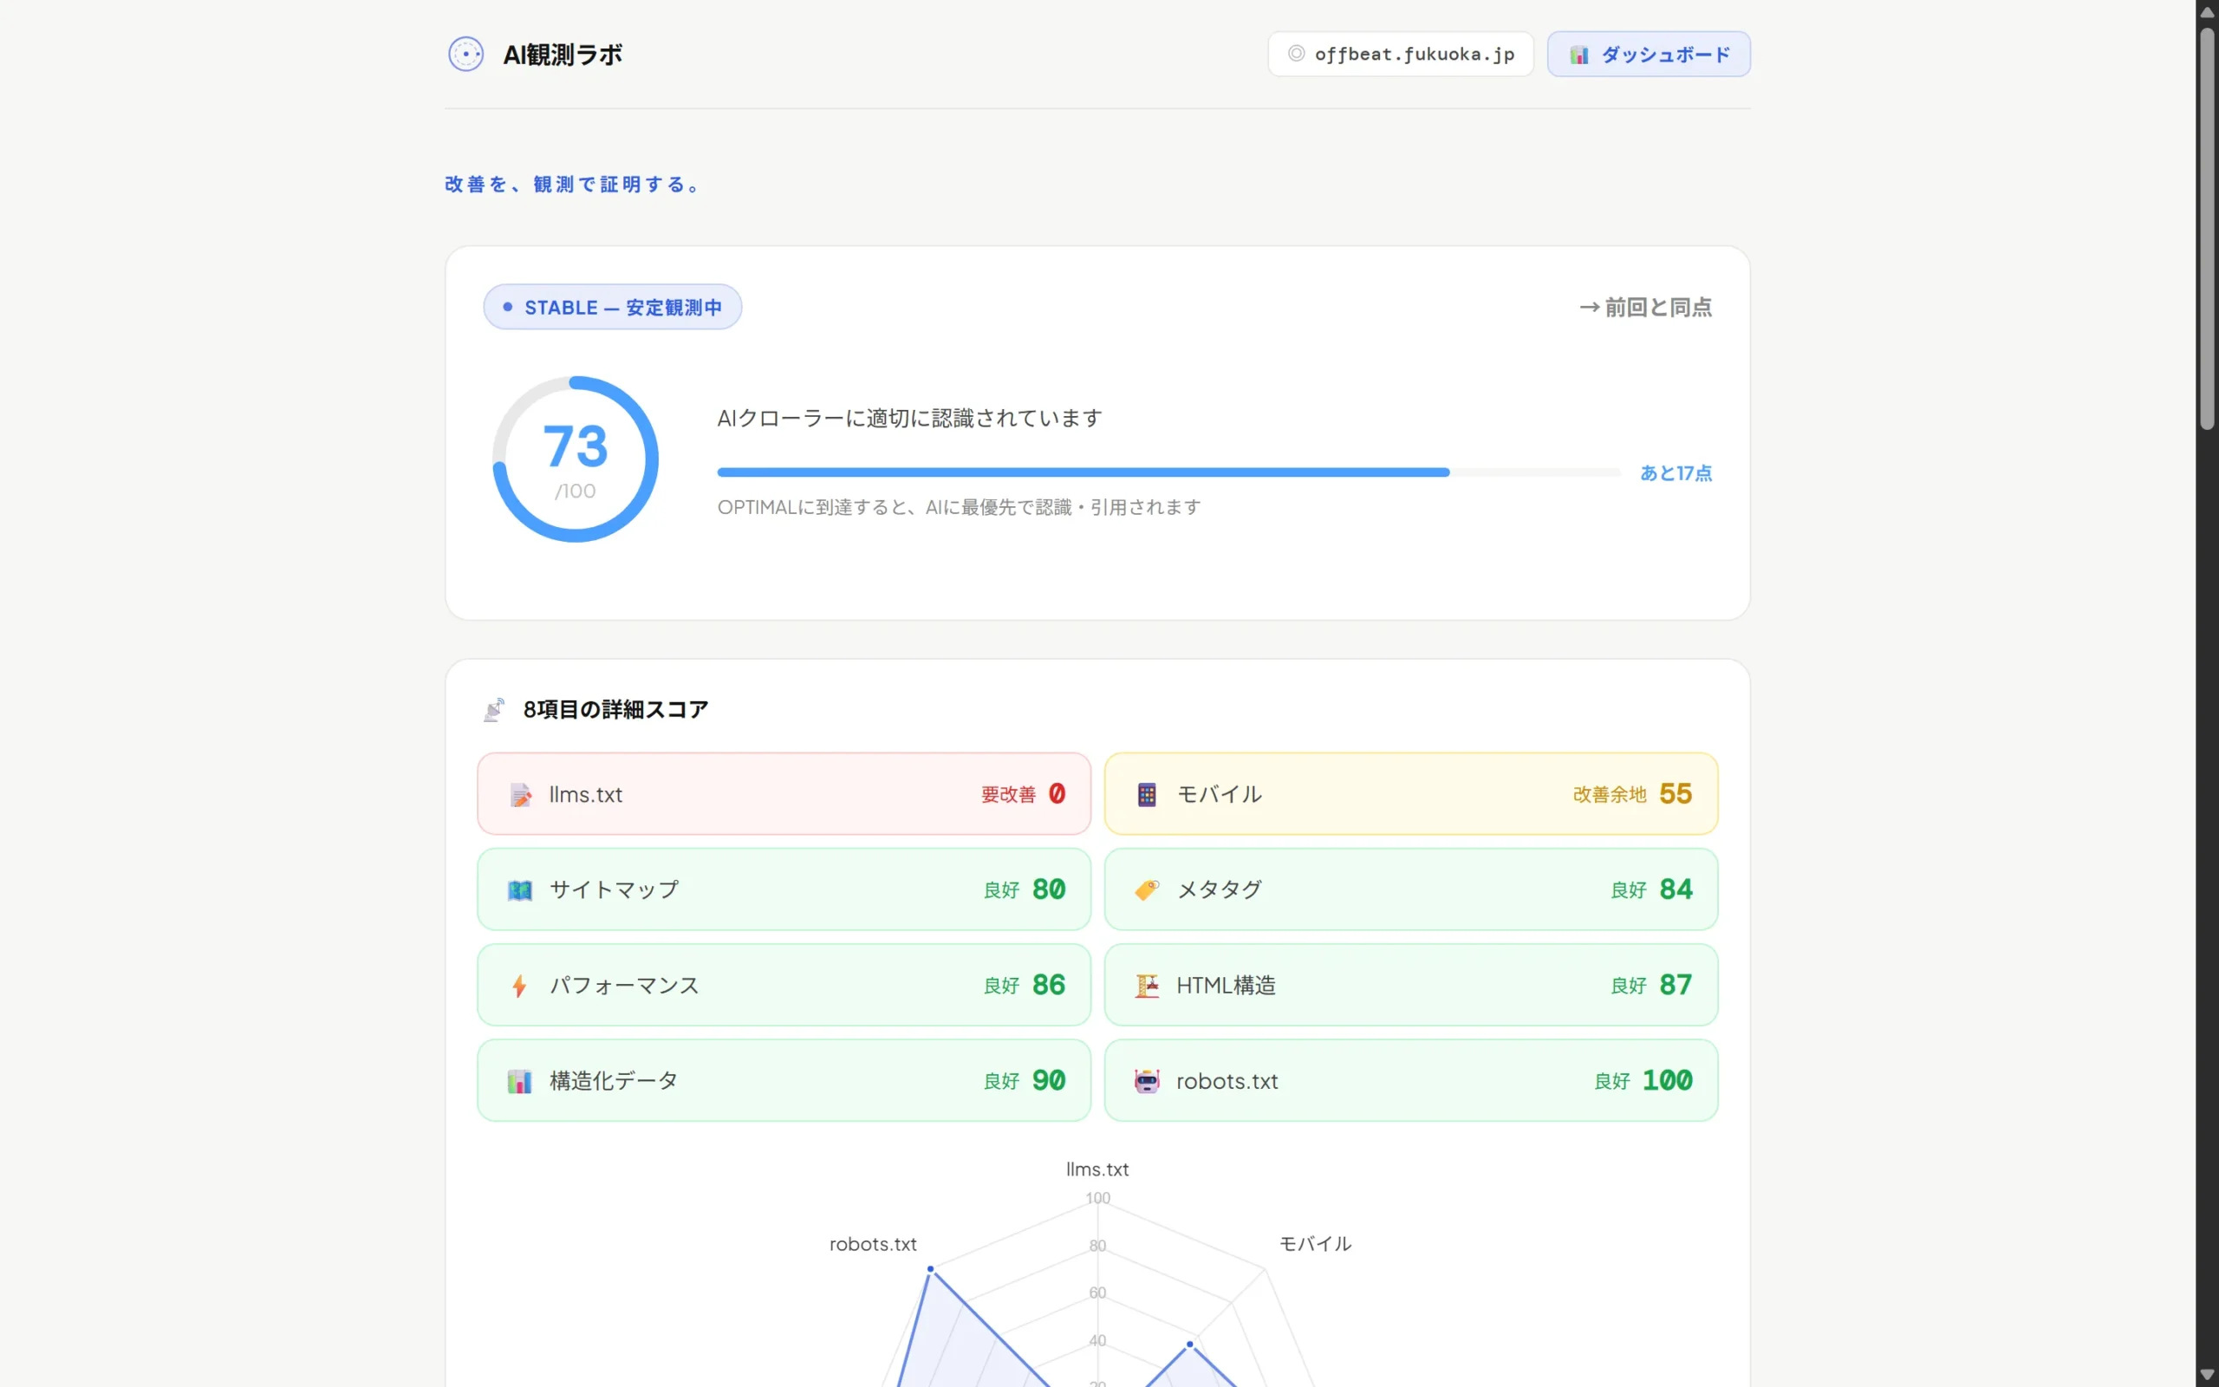Click the lightning icon on パフォーマンス card
The width and height of the screenshot is (2219, 1387).
click(520, 984)
